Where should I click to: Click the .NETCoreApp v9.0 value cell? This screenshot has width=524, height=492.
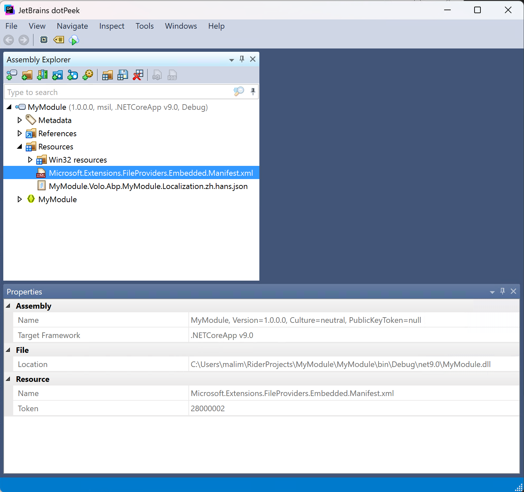pos(354,335)
